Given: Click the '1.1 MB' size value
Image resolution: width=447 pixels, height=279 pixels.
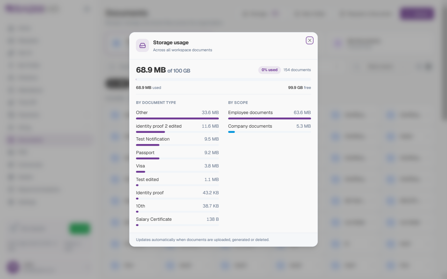Looking at the screenshot, I should tap(212, 180).
